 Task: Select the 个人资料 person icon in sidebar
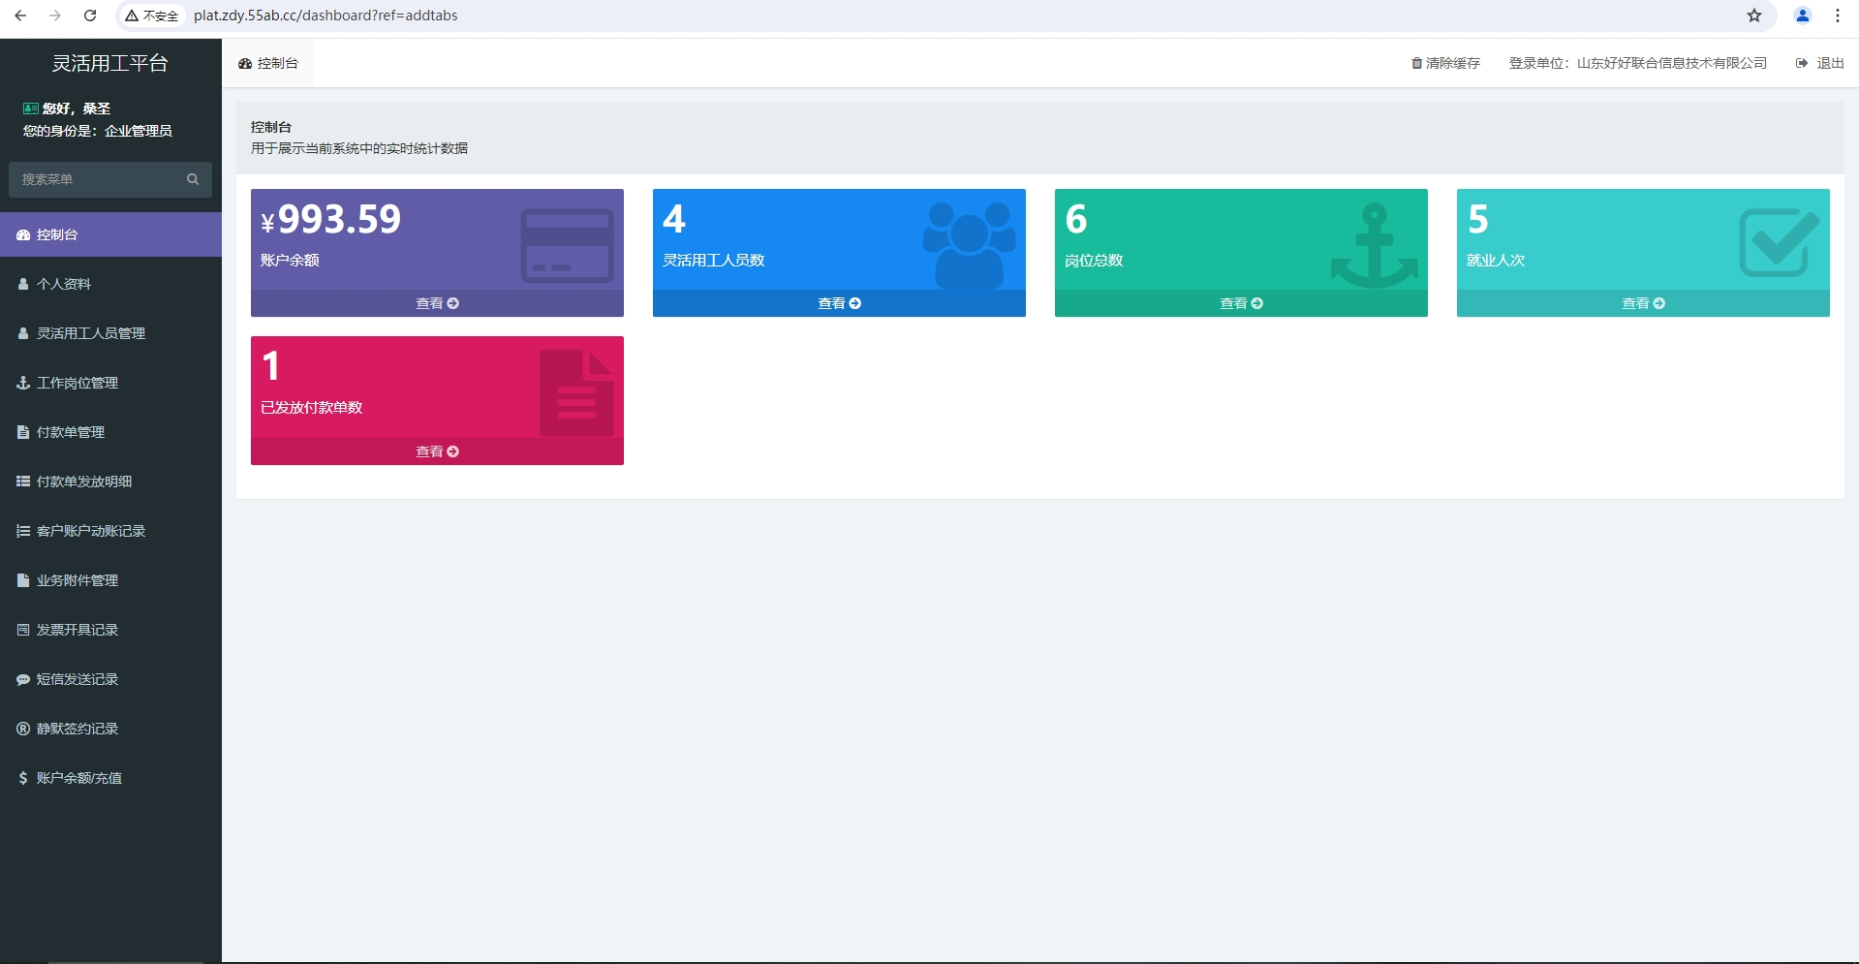click(x=23, y=284)
